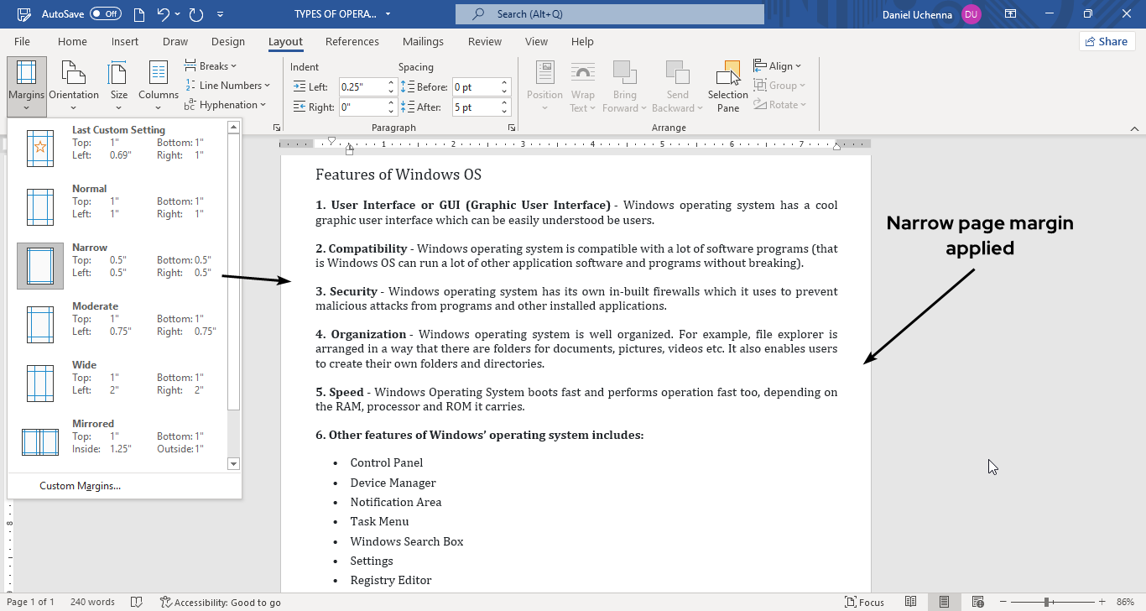1146x611 pixels.
Task: Toggle the AutoSave switch
Action: [105, 14]
